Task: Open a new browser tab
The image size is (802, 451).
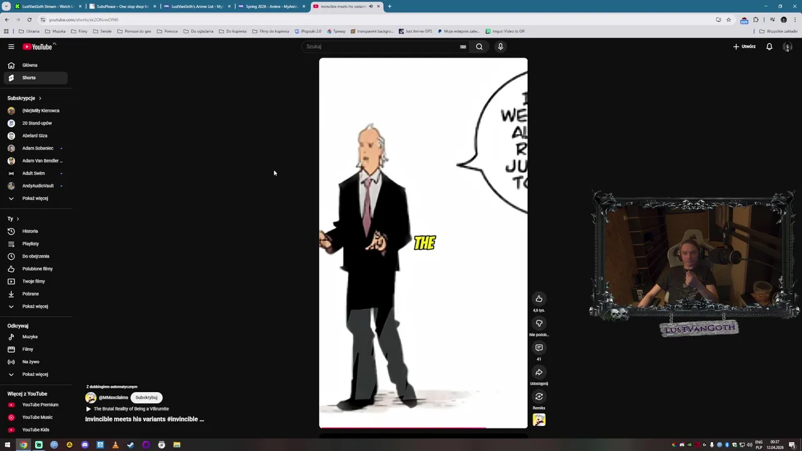Action: point(390,6)
